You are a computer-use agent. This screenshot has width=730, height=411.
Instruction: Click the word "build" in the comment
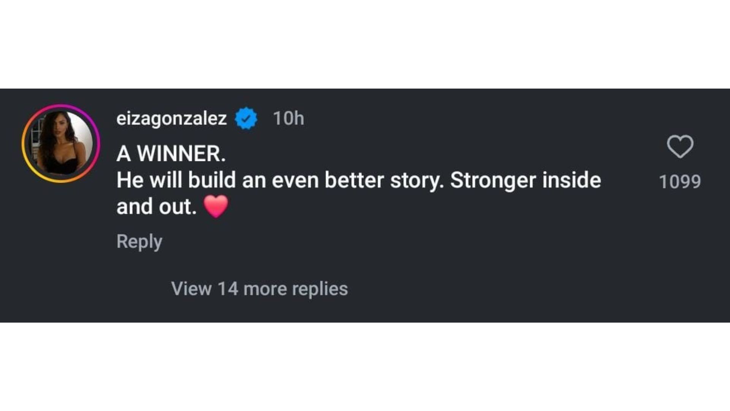pyautogui.click(x=212, y=180)
